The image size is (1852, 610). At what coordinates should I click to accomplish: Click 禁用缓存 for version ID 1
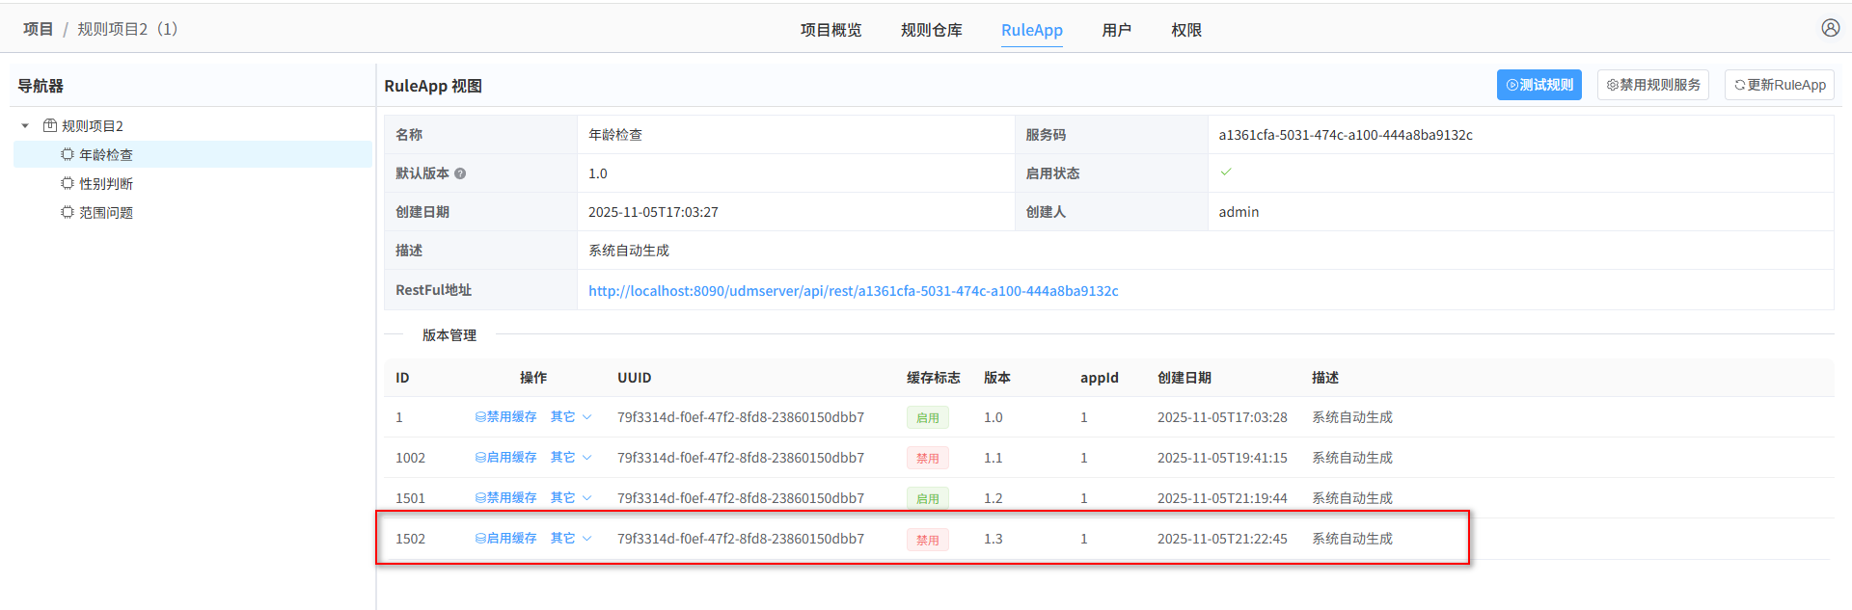505,417
